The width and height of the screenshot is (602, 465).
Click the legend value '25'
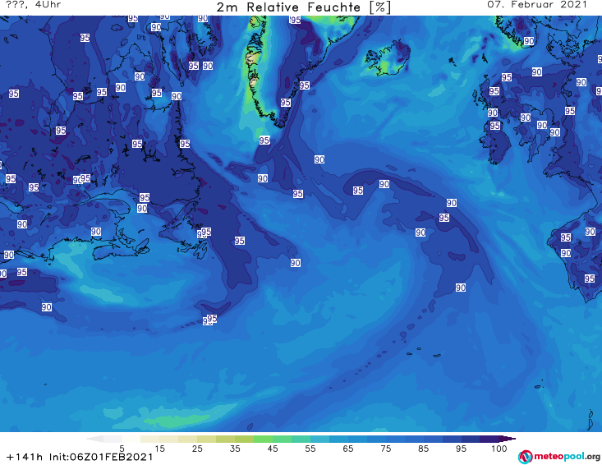coord(197,449)
